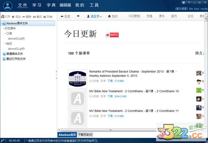Screen dimensions: 208x143
Task: Switch to 下载历史(0) tab
Action: [85, 135]
